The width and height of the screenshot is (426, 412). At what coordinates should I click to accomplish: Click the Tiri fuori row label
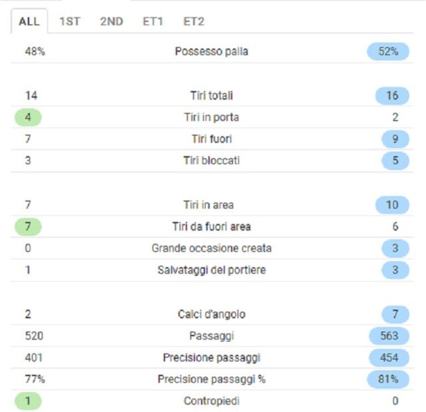(212, 139)
